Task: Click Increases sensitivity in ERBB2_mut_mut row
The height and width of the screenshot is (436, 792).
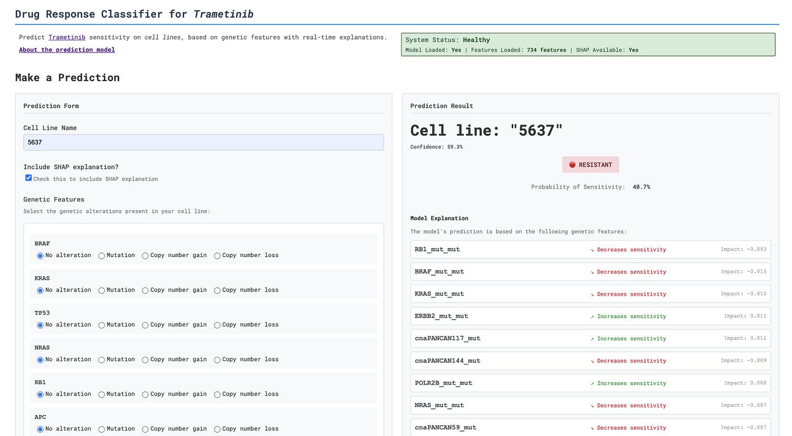Action: 629,317
